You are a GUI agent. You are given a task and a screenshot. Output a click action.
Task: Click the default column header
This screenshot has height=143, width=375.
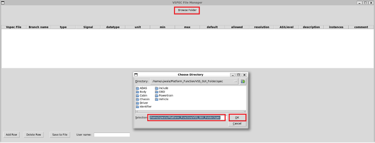pyautogui.click(x=212, y=27)
